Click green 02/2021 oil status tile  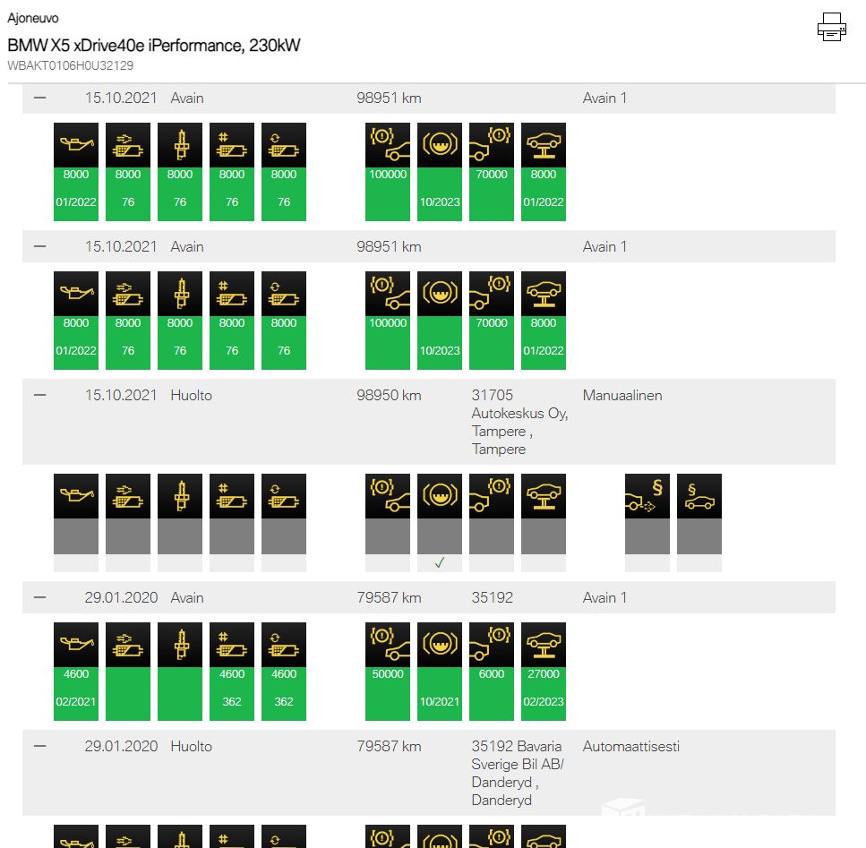point(76,694)
